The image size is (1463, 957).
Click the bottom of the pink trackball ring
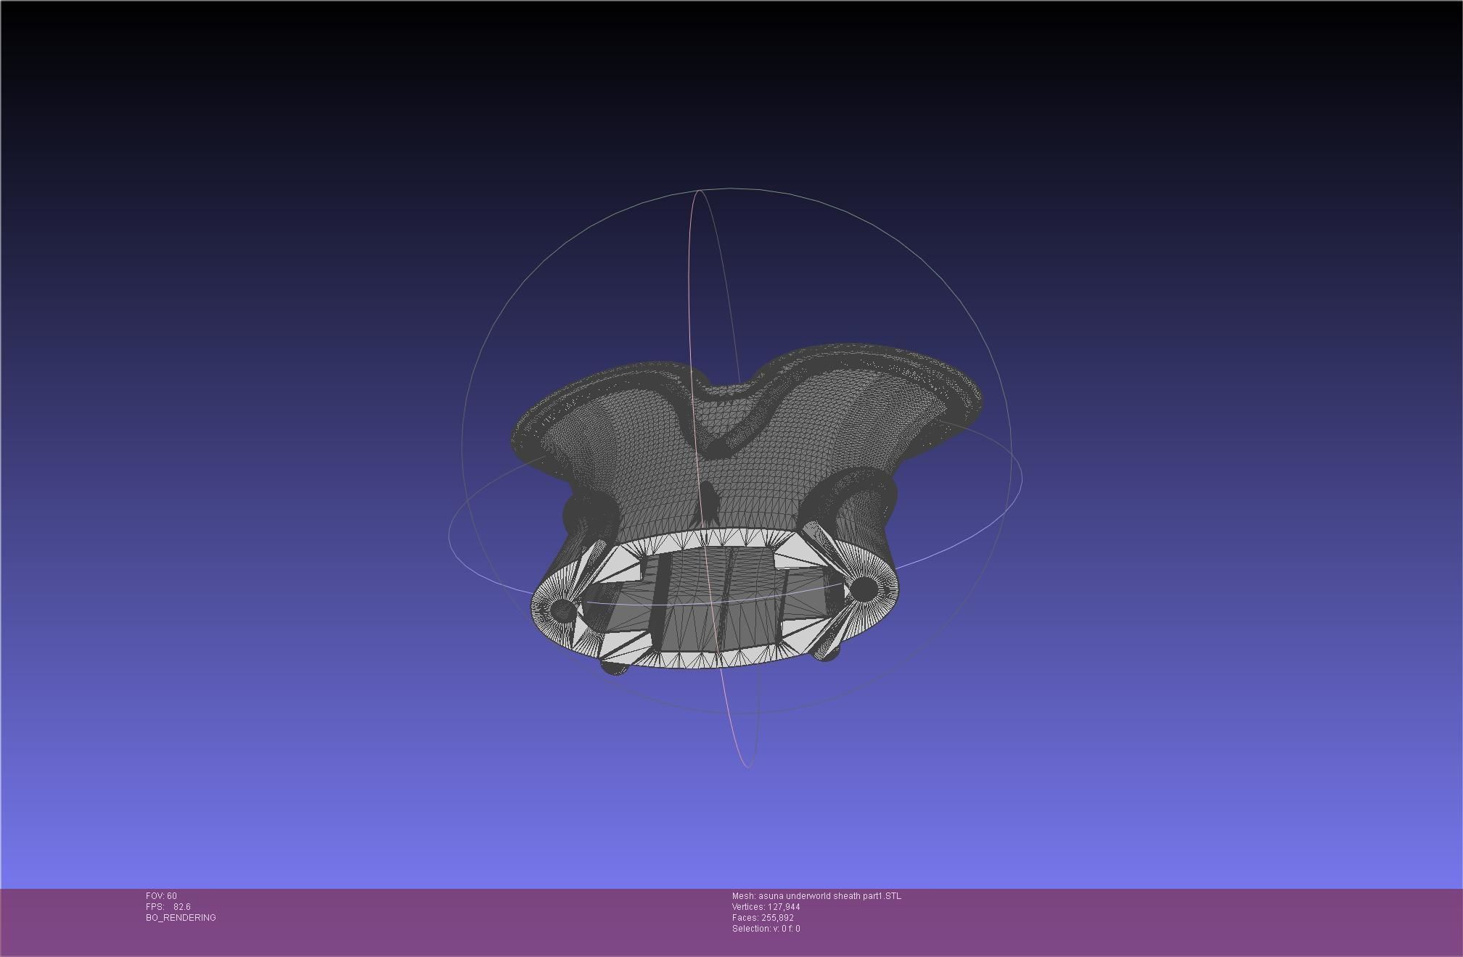pos(747,766)
